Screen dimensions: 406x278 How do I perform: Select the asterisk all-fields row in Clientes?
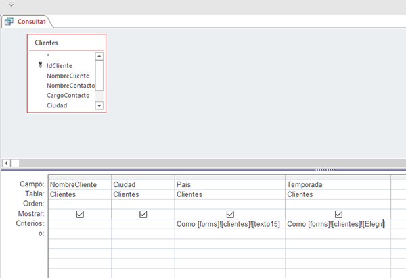point(48,55)
